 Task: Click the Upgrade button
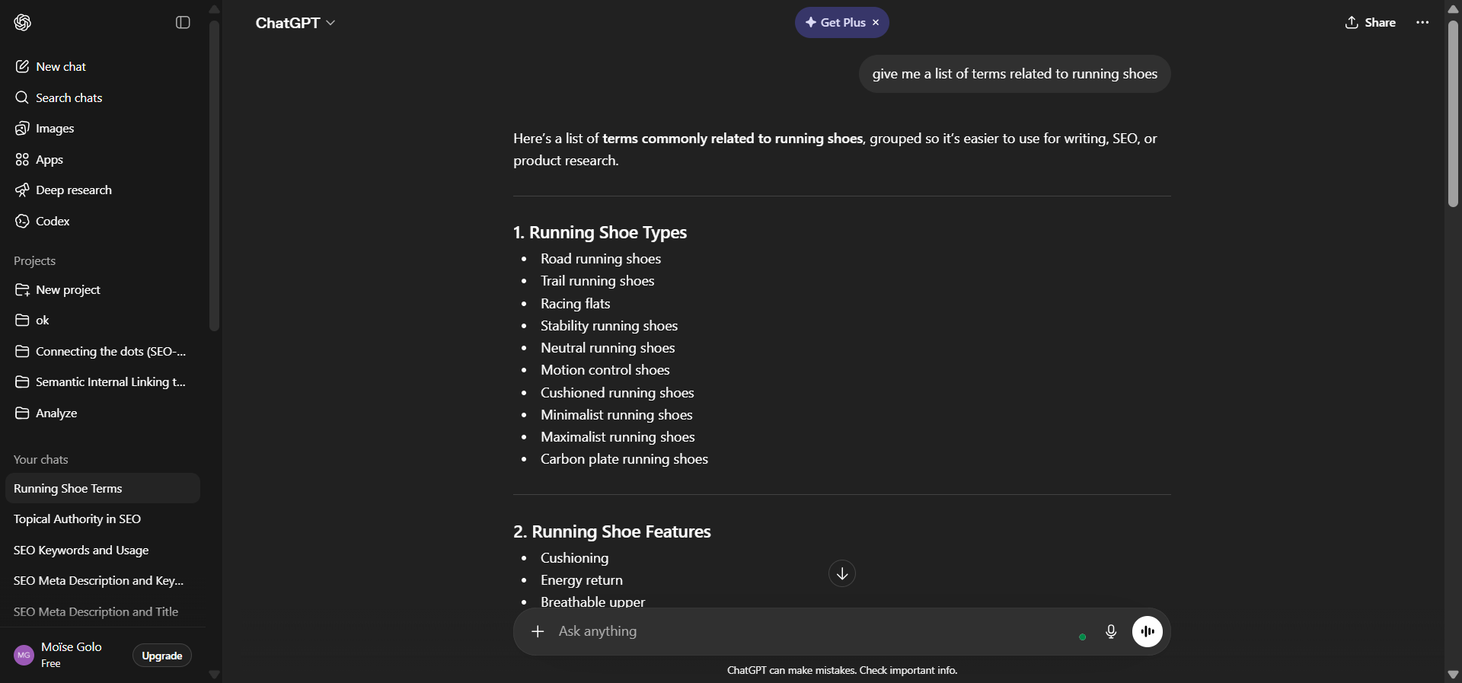[x=162, y=656]
